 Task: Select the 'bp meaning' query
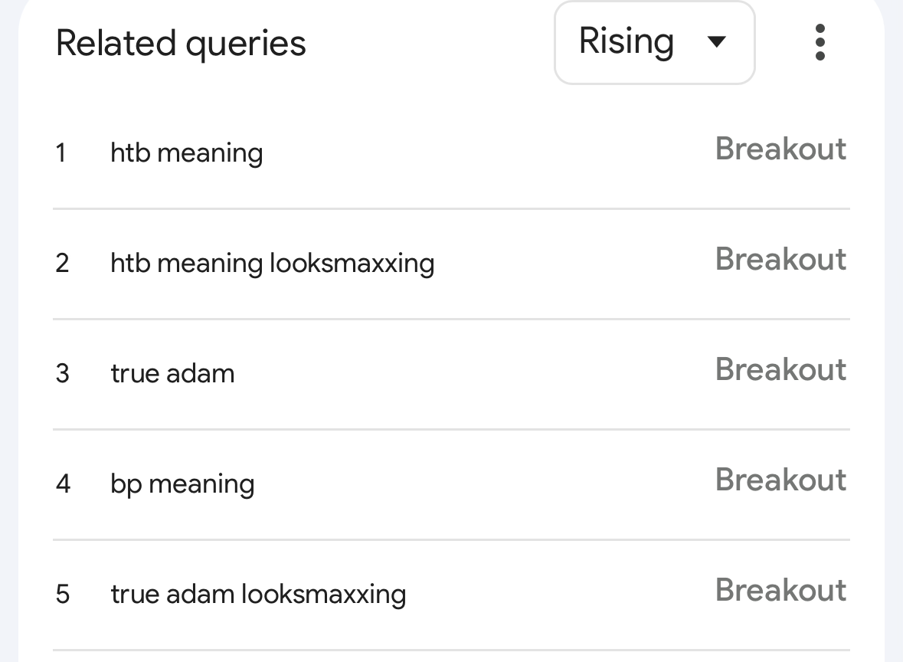[182, 484]
